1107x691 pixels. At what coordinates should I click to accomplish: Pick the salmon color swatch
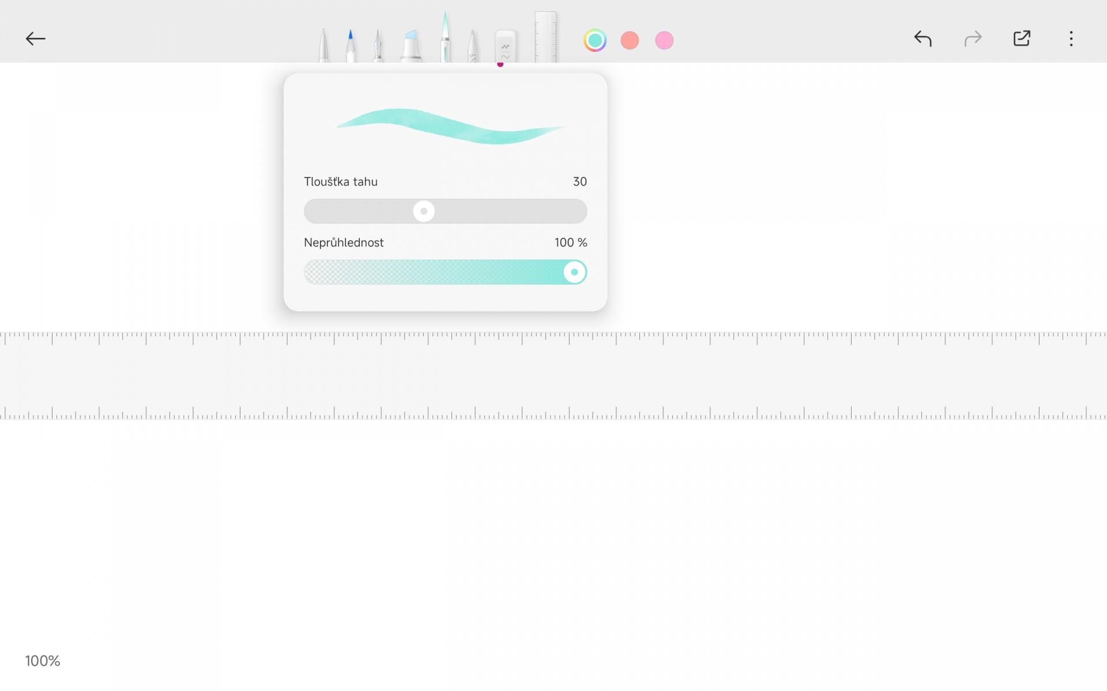[x=630, y=40]
